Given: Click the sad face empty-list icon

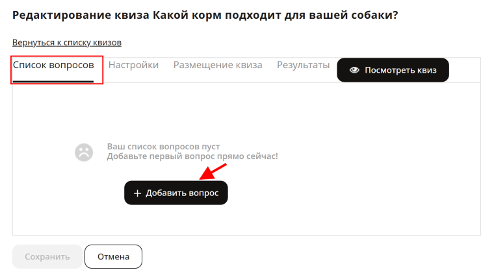Looking at the screenshot, I should pyautogui.click(x=84, y=152).
